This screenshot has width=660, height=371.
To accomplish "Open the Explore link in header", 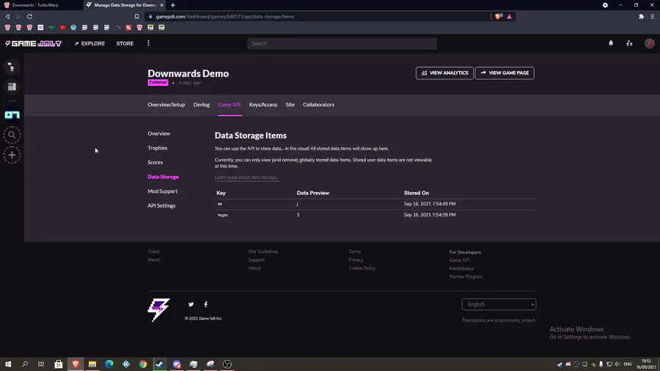I will (89, 43).
